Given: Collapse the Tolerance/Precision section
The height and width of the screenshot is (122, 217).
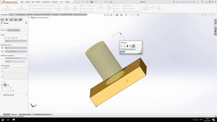Looking at the screenshot, I should coord(27,45).
